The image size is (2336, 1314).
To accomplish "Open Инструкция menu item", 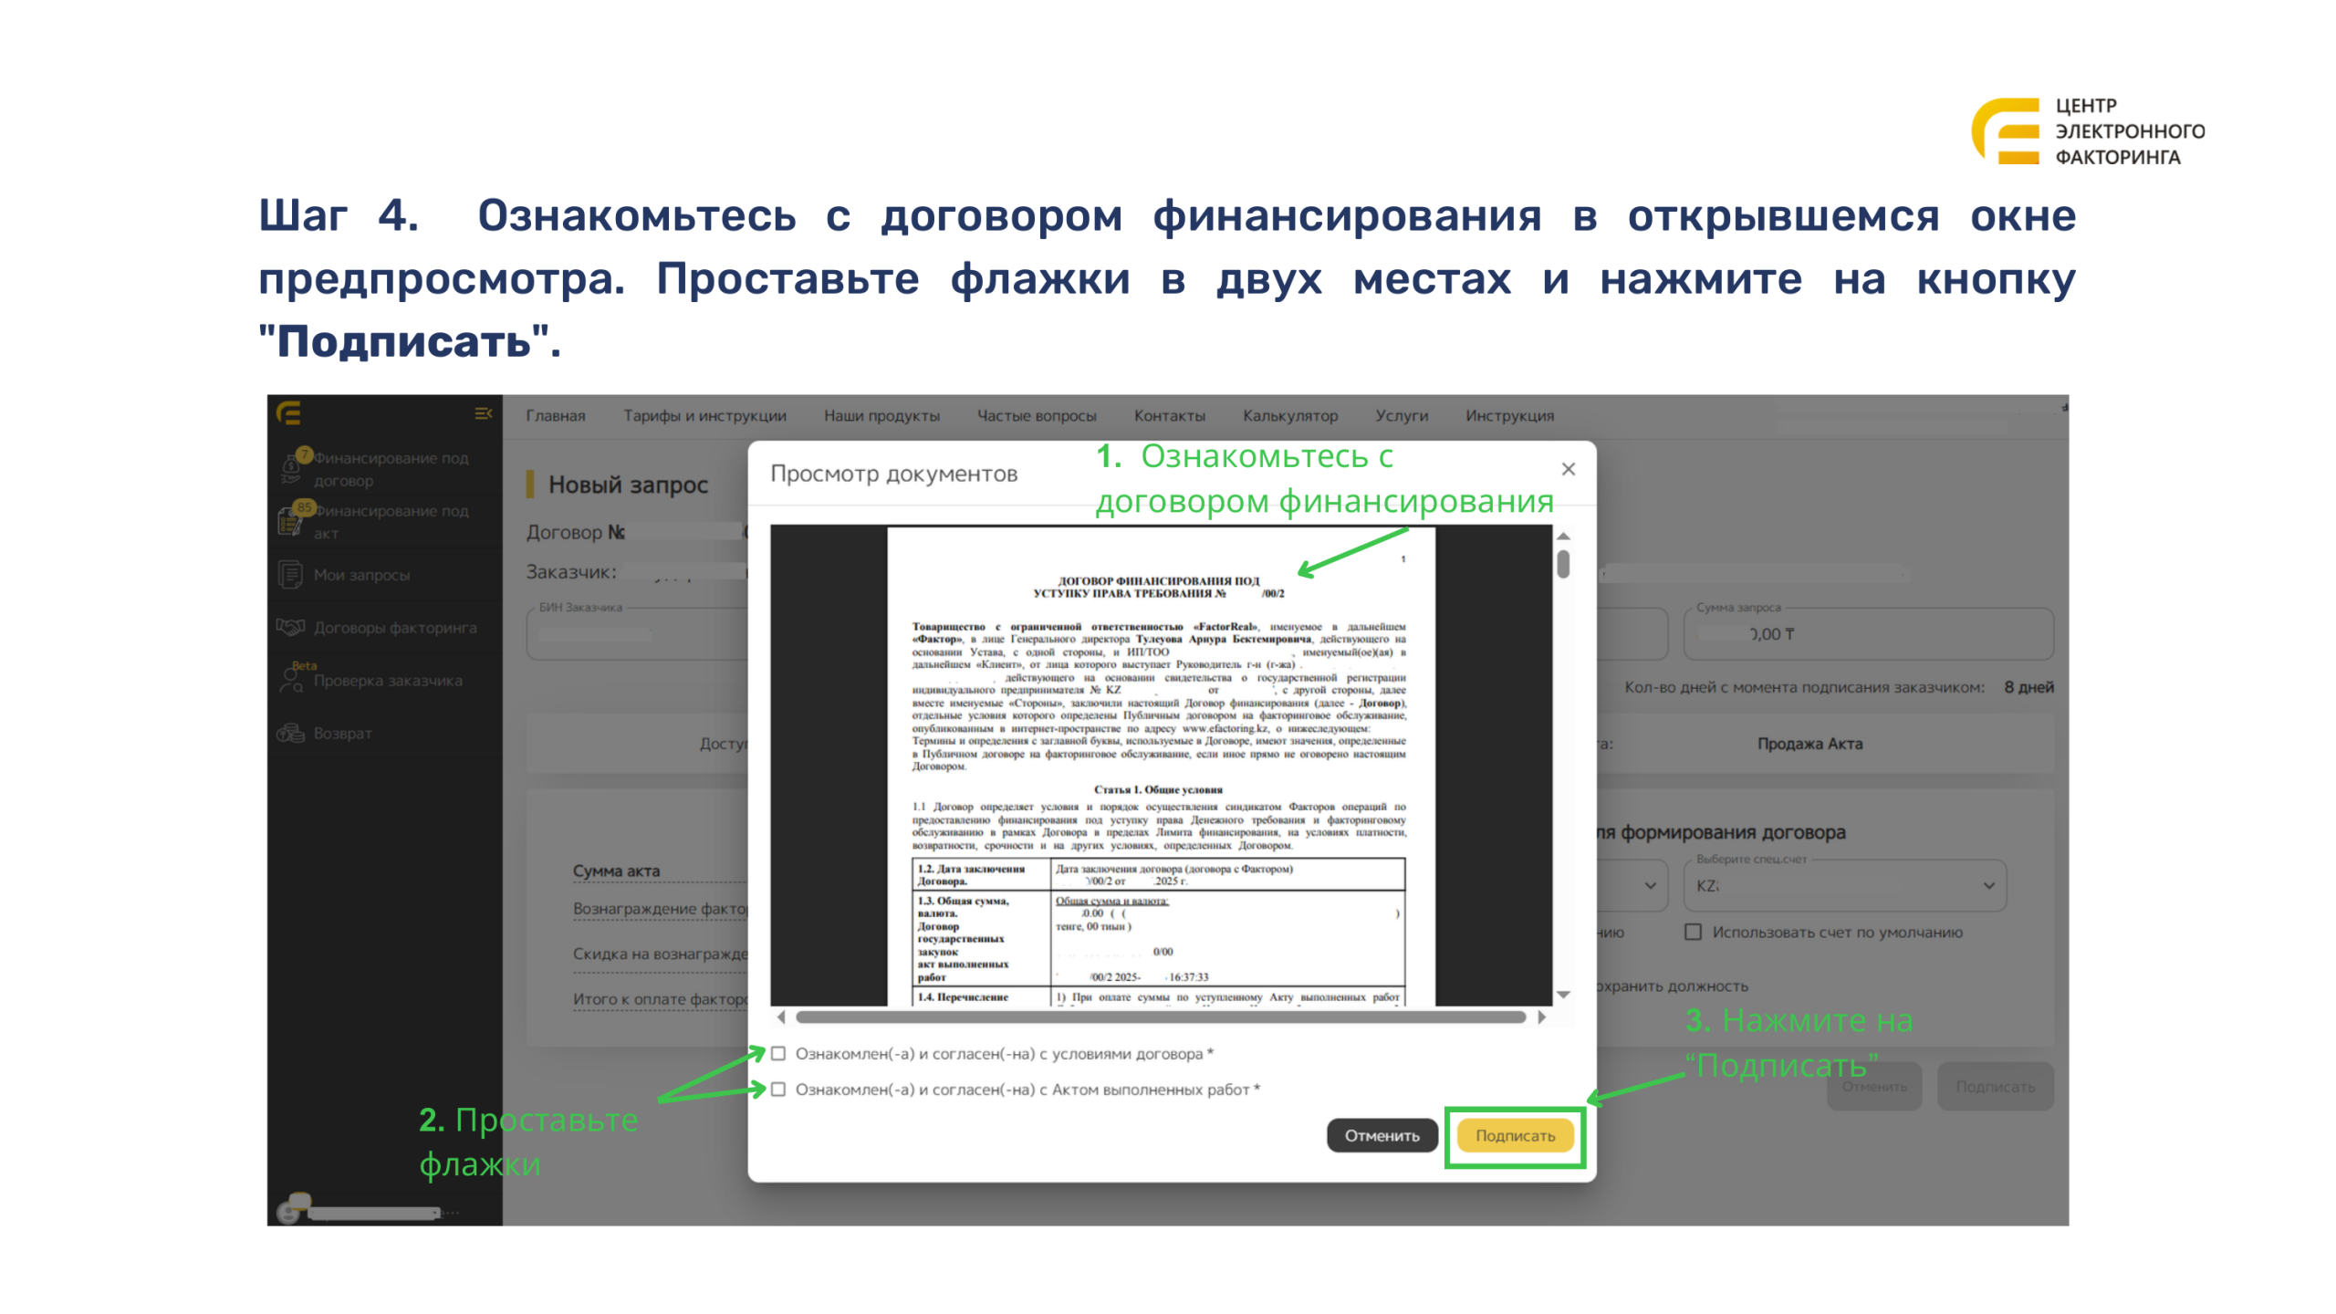I will click(x=1510, y=415).
